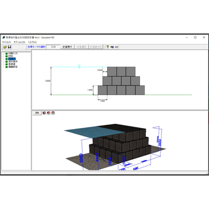Click the gray toolbar icon after help icons
209x209 pixels.
pos(117,47)
